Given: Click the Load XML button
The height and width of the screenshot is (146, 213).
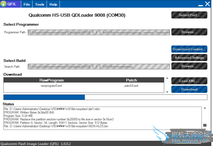Looking at the screenshot, I should point(189,81).
